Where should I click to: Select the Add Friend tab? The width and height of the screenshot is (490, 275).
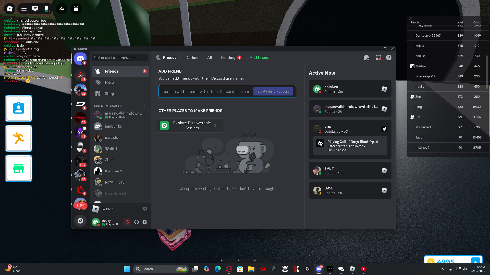point(259,58)
